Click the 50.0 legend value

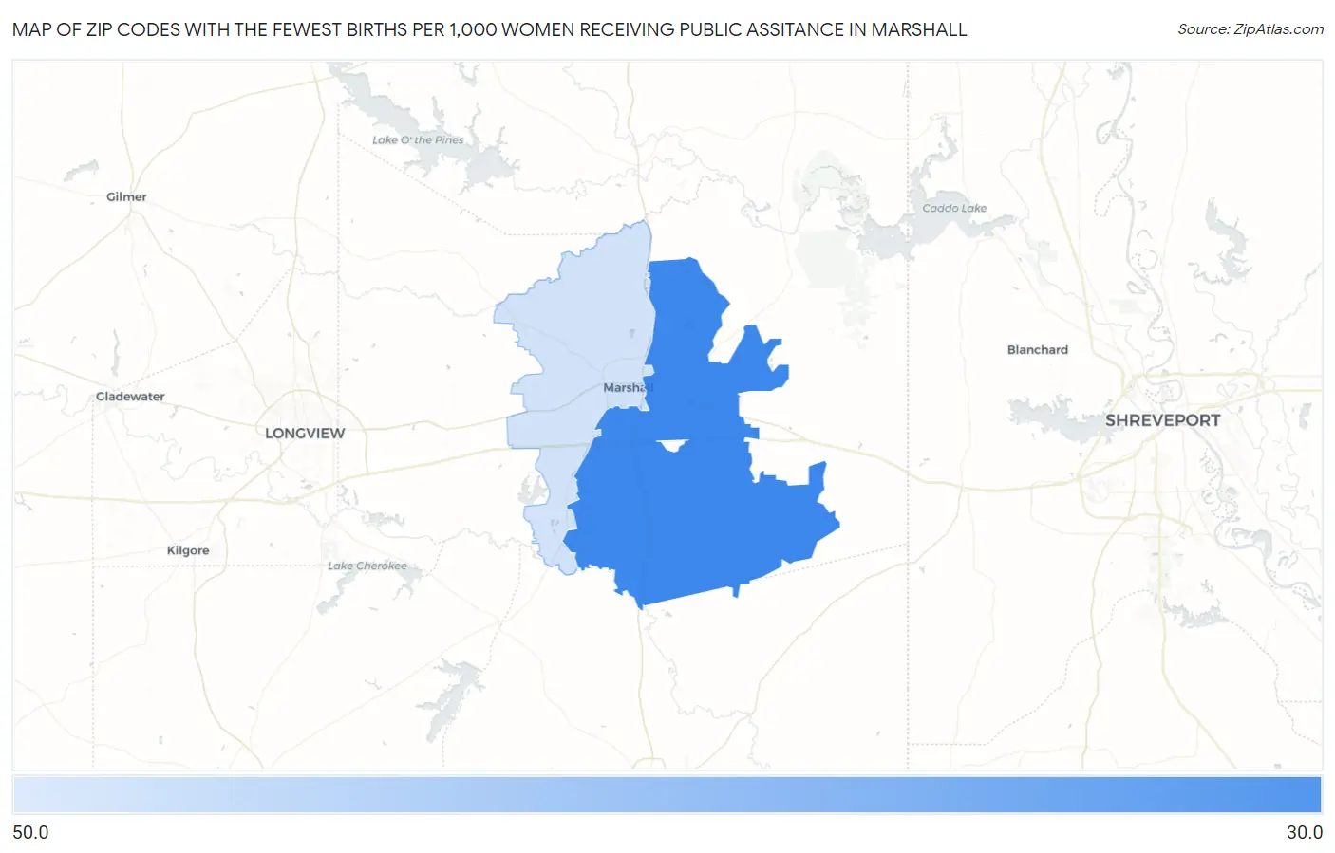pyautogui.click(x=30, y=832)
